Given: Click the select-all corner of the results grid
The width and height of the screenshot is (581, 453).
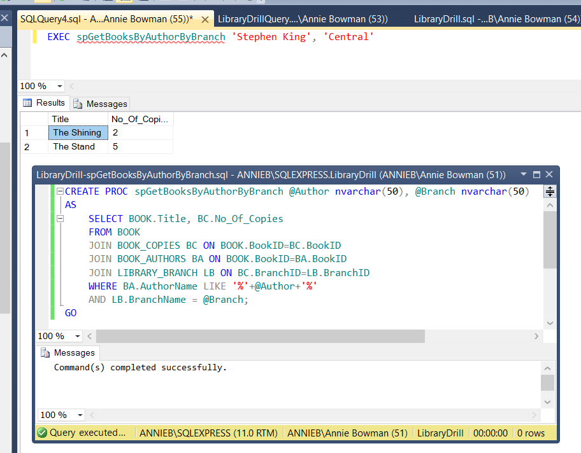Looking at the screenshot, I should [34, 119].
